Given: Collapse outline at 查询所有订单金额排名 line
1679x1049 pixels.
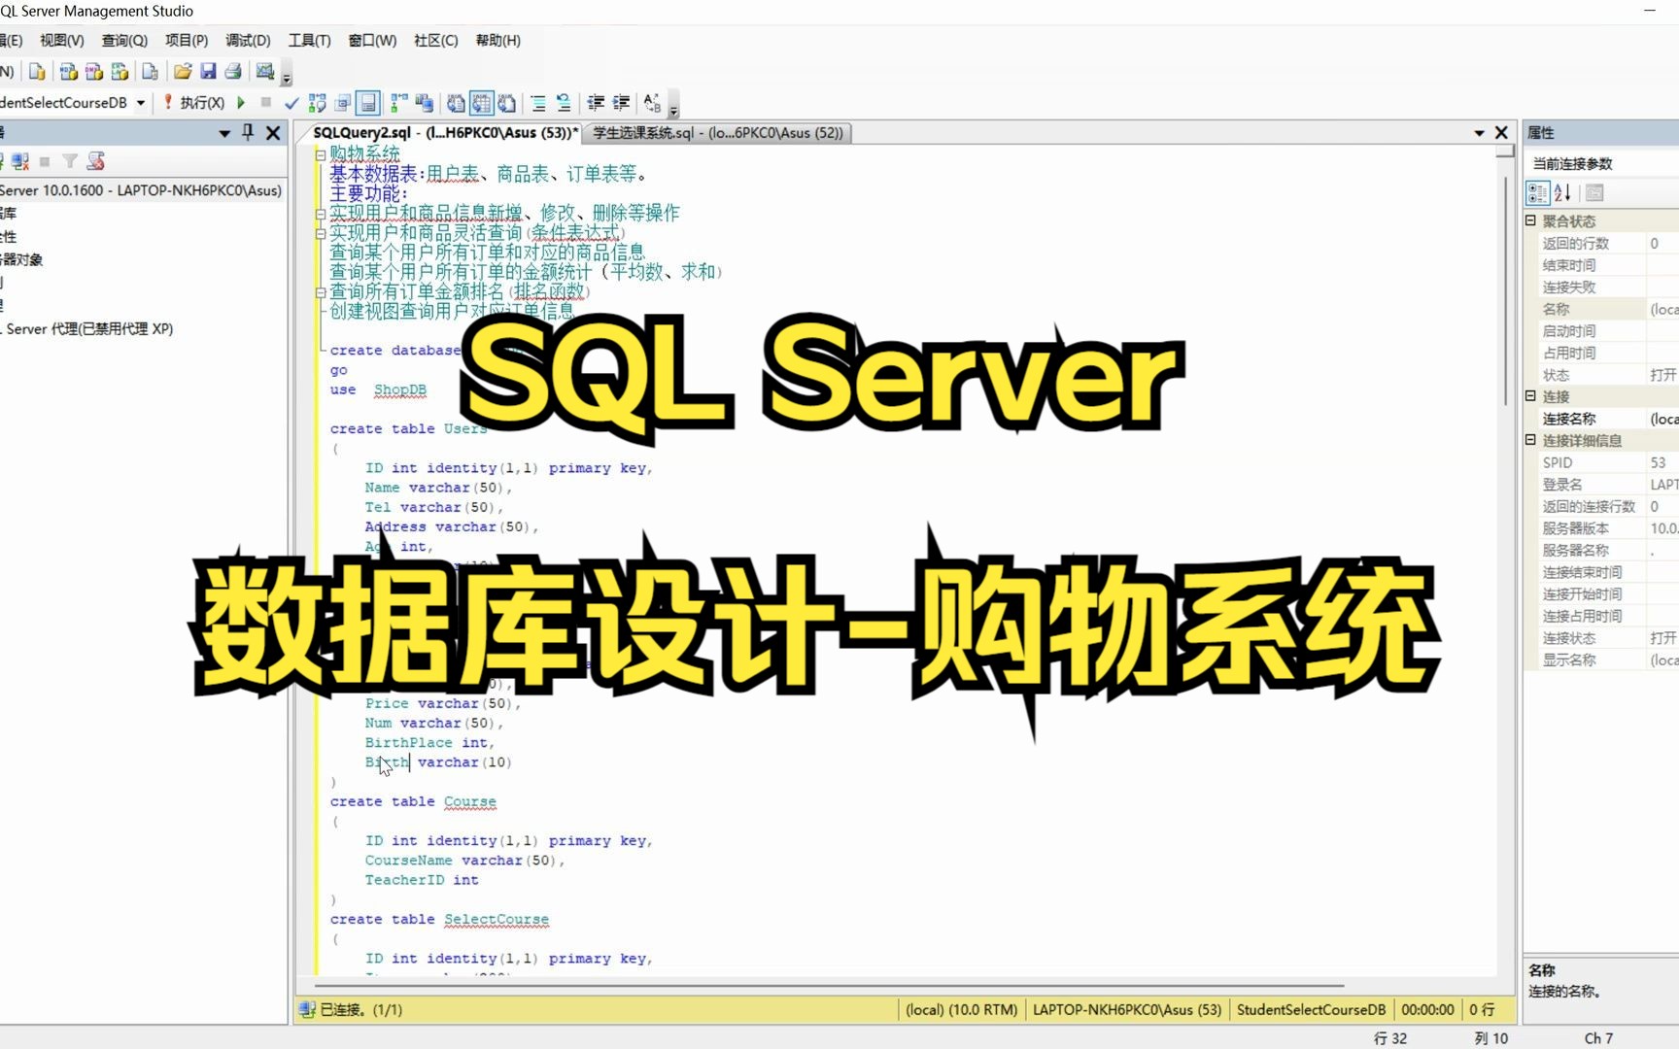Looking at the screenshot, I should tap(320, 291).
